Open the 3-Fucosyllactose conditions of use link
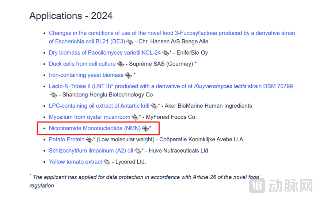The height and width of the screenshot is (197, 316). pos(172,37)
